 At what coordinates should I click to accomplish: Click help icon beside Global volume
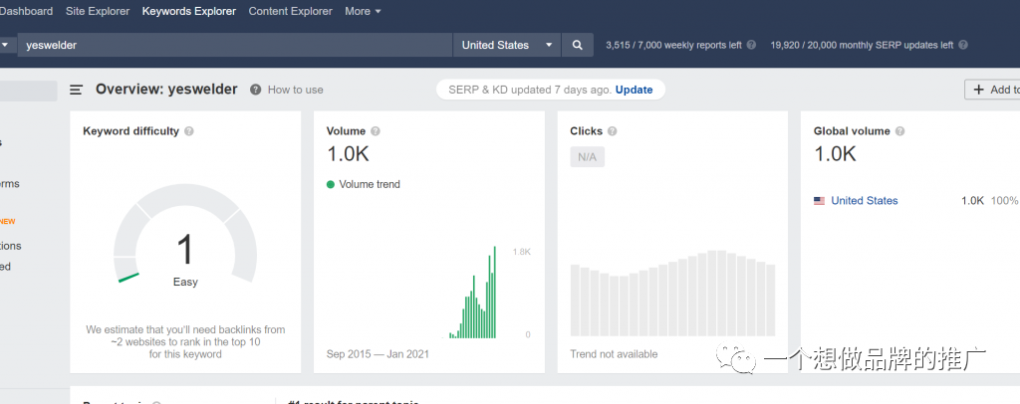click(x=900, y=131)
